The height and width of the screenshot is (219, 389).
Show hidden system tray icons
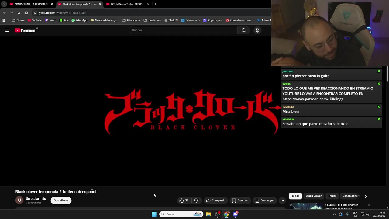(x=334, y=214)
